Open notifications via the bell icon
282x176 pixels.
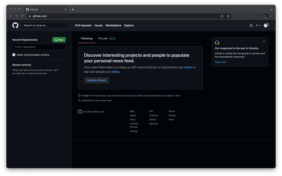[x=251, y=25]
